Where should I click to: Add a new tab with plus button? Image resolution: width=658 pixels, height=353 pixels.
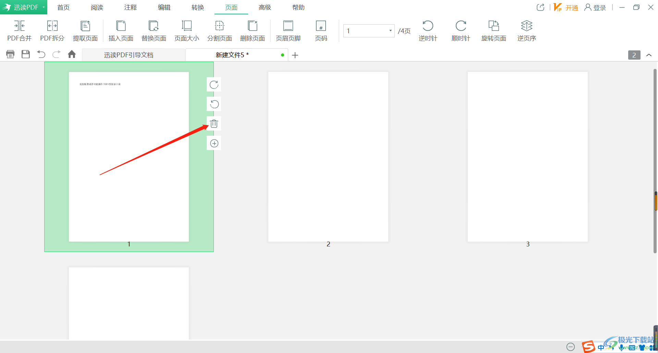[295, 55]
